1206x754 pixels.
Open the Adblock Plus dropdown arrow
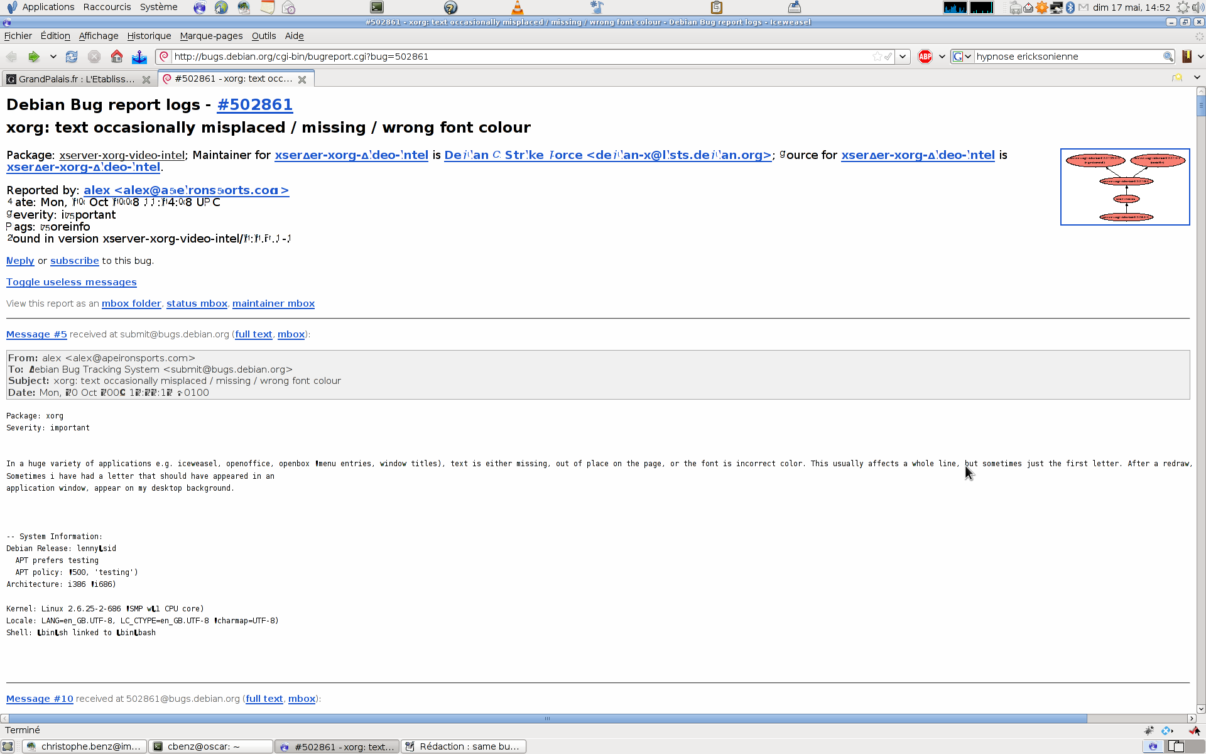click(942, 57)
